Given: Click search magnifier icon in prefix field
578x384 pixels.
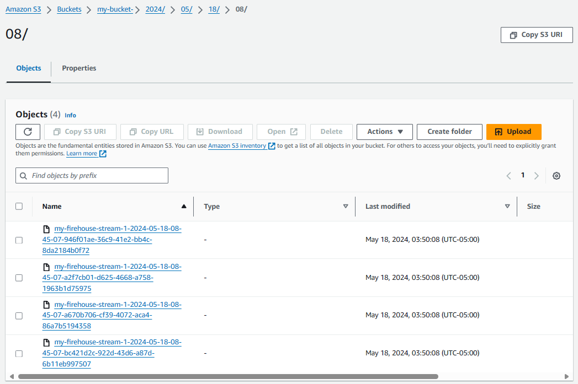Looking at the screenshot, I should point(23,176).
